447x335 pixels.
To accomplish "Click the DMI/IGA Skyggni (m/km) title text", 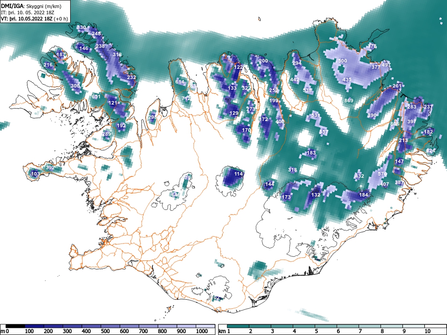I will (x=31, y=6).
